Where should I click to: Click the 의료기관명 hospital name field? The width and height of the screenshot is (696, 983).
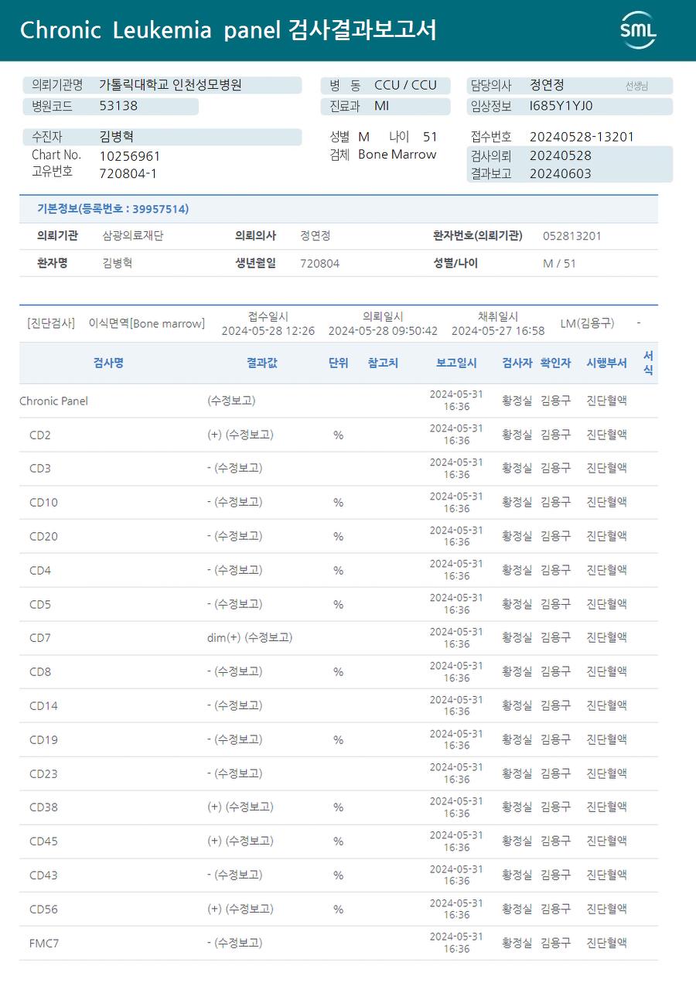(170, 85)
